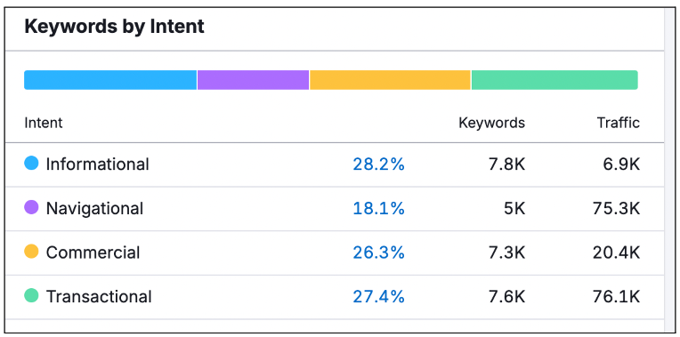Select the purple Navigational bar segment

pyautogui.click(x=254, y=80)
